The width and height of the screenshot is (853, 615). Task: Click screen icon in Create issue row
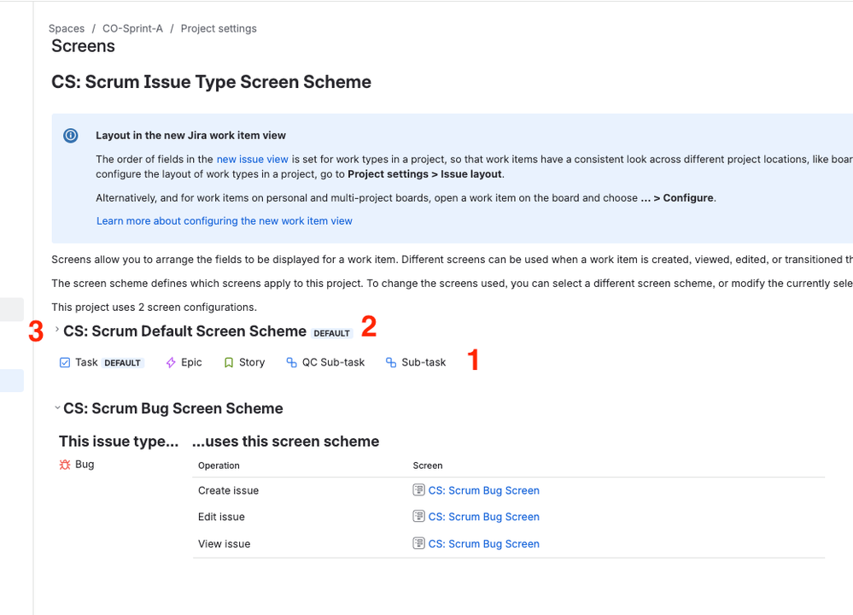pos(418,489)
